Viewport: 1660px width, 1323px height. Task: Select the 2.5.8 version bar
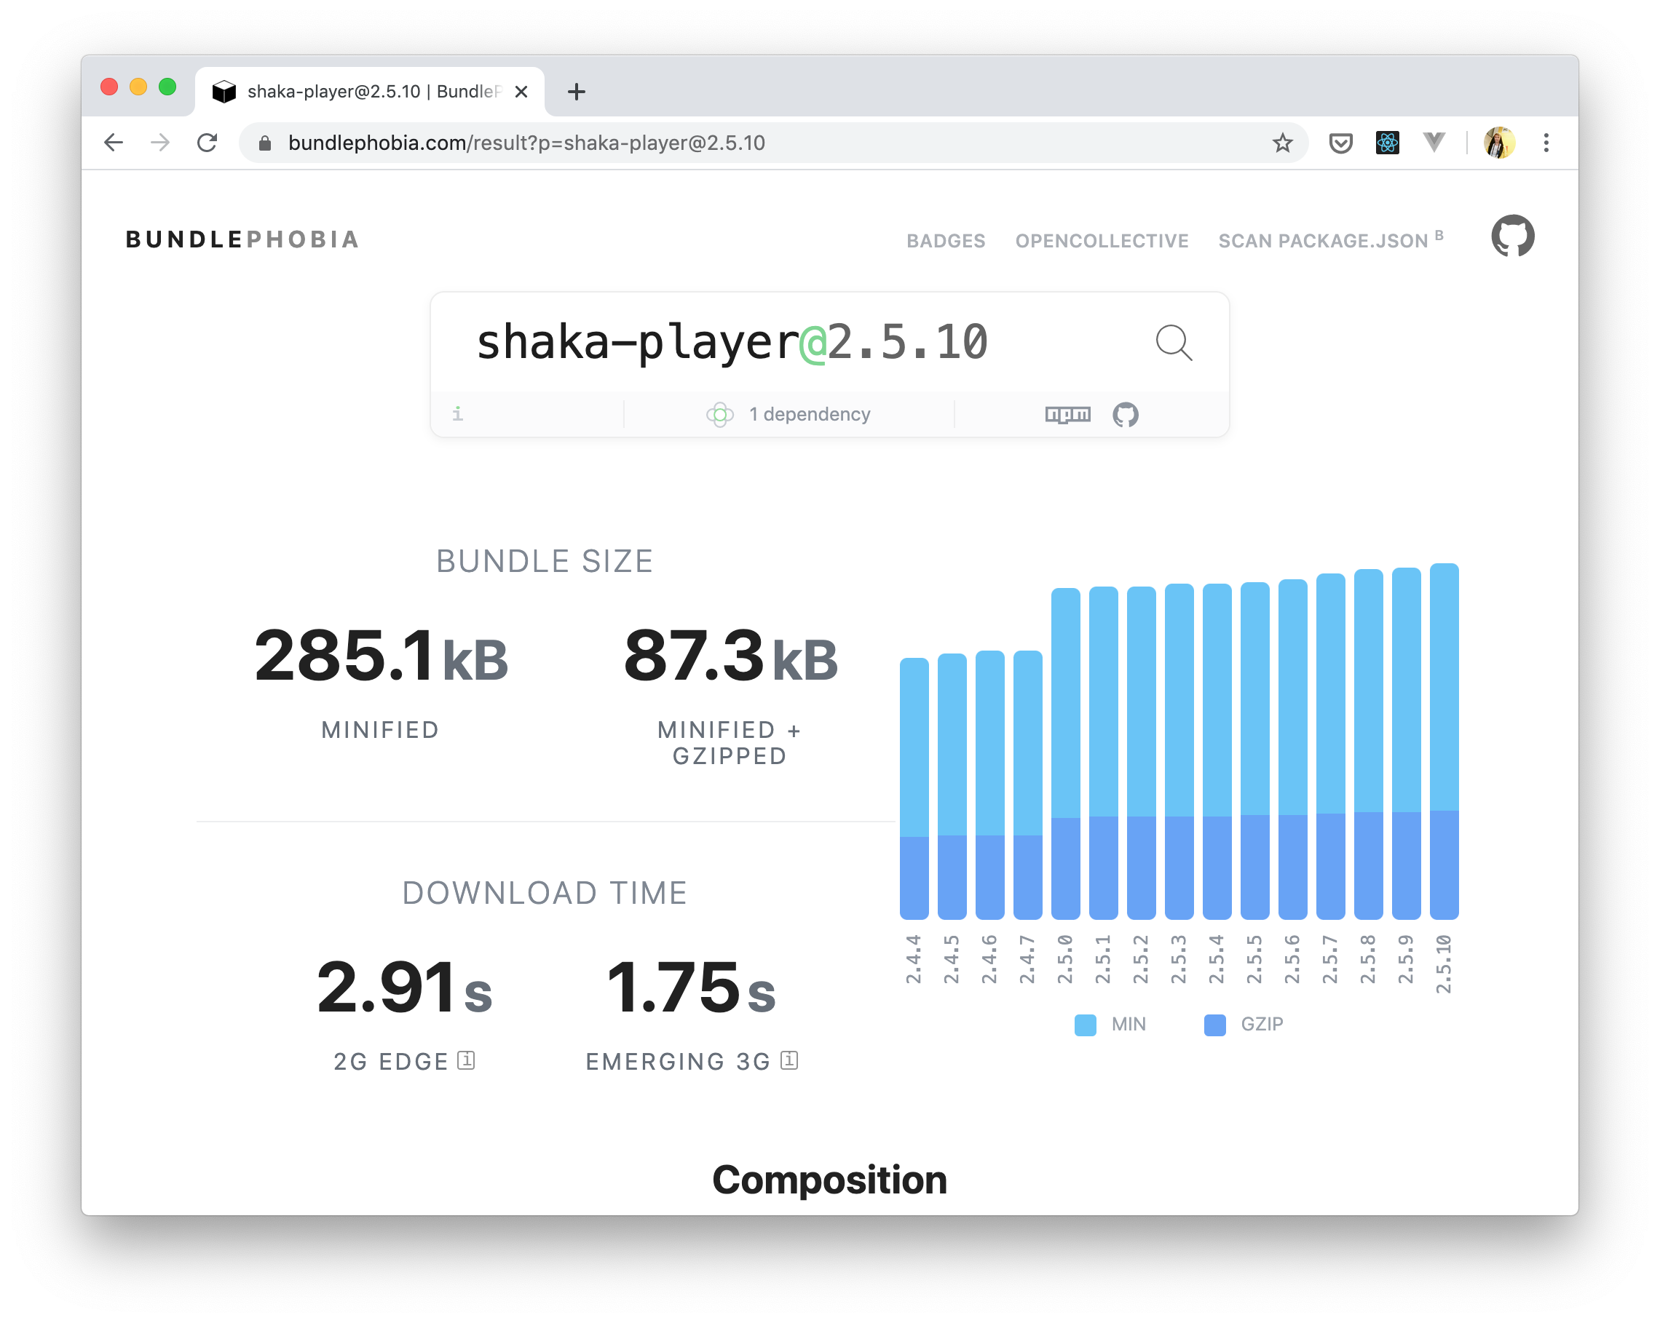[x=1368, y=744]
